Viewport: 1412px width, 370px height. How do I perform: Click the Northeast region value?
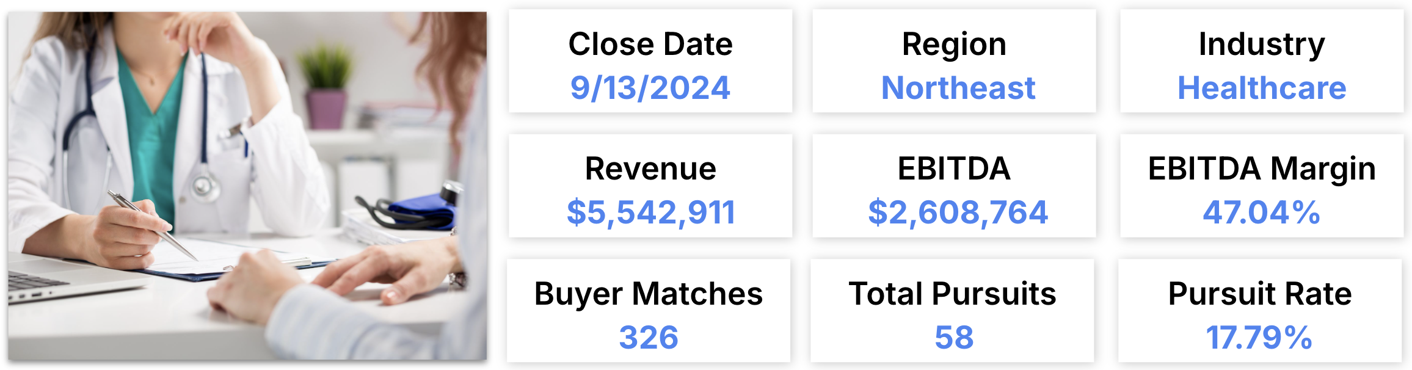pyautogui.click(x=958, y=88)
